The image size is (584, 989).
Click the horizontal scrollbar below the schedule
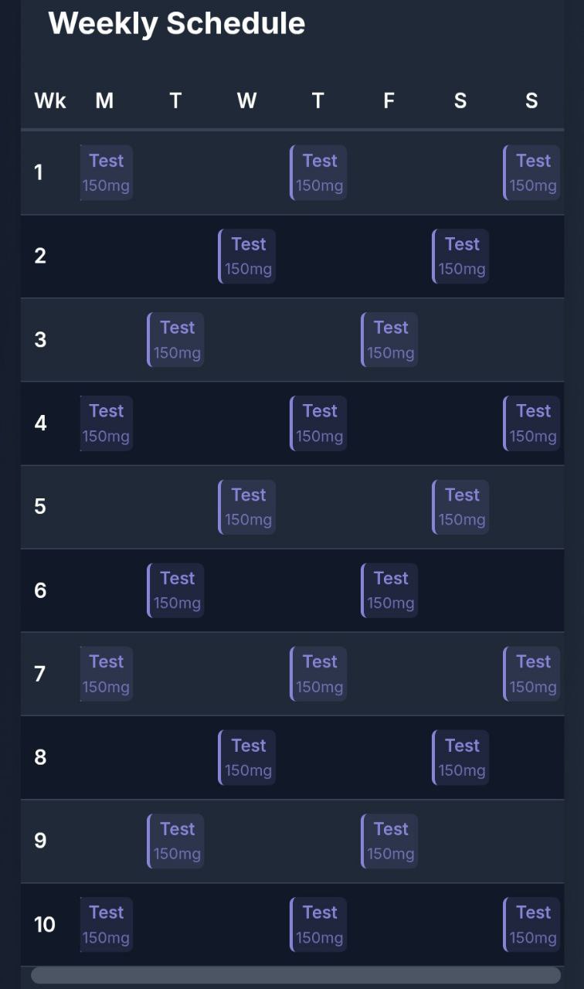295,975
